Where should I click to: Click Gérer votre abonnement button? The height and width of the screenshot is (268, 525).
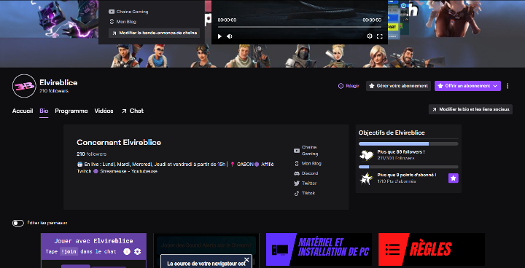[x=398, y=86]
